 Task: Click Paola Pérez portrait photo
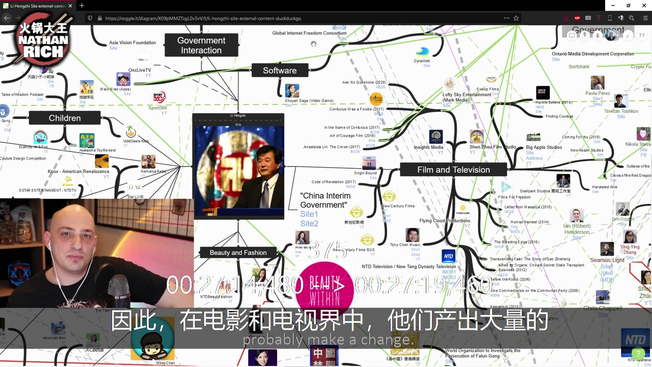click(597, 83)
